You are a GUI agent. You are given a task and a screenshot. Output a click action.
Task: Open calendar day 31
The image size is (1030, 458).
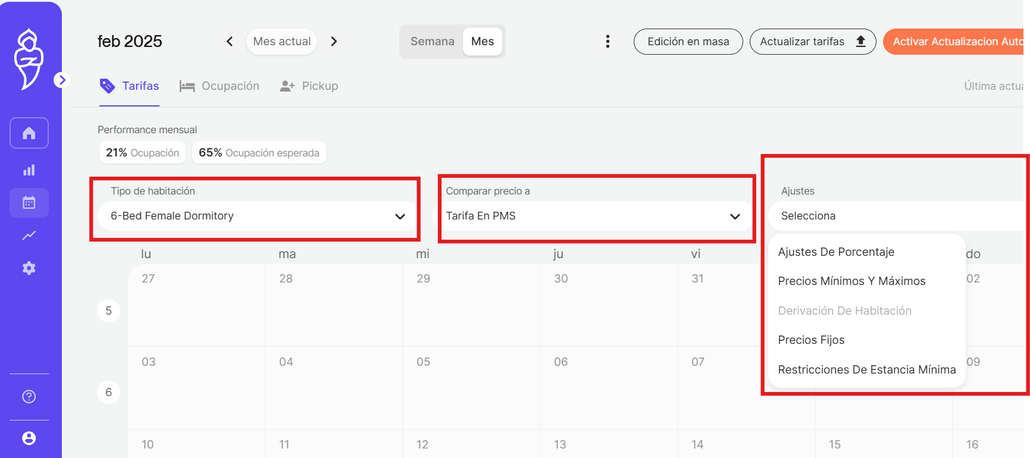[722, 305]
